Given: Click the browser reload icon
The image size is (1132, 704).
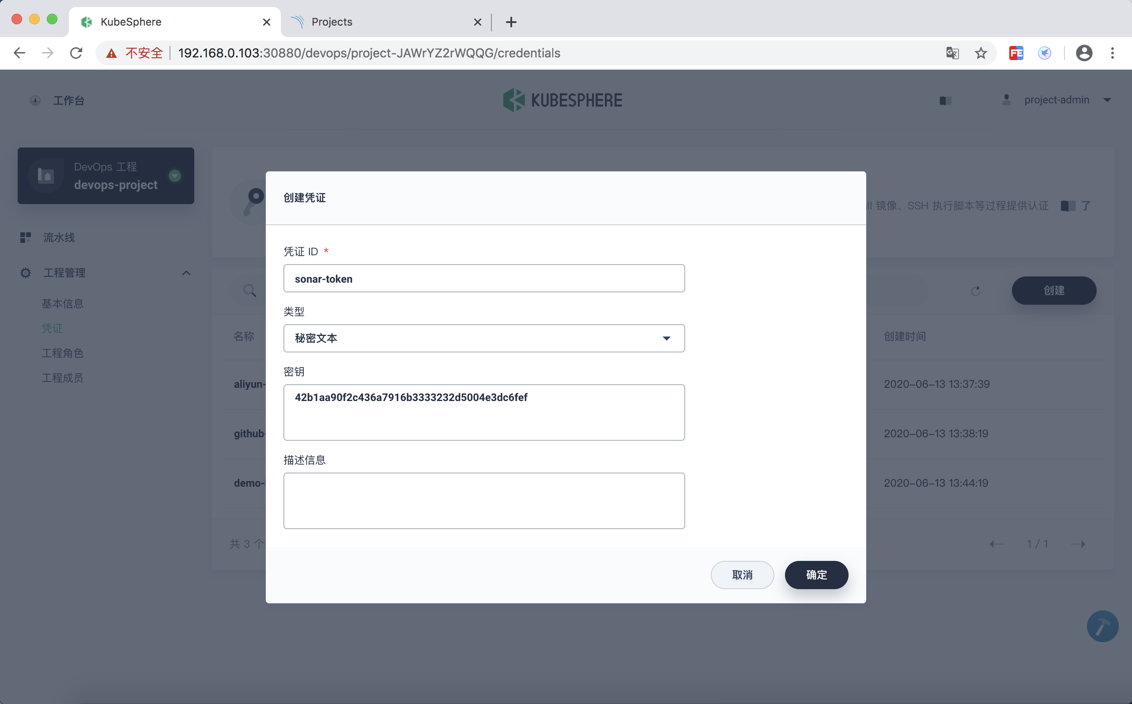Looking at the screenshot, I should [x=76, y=53].
